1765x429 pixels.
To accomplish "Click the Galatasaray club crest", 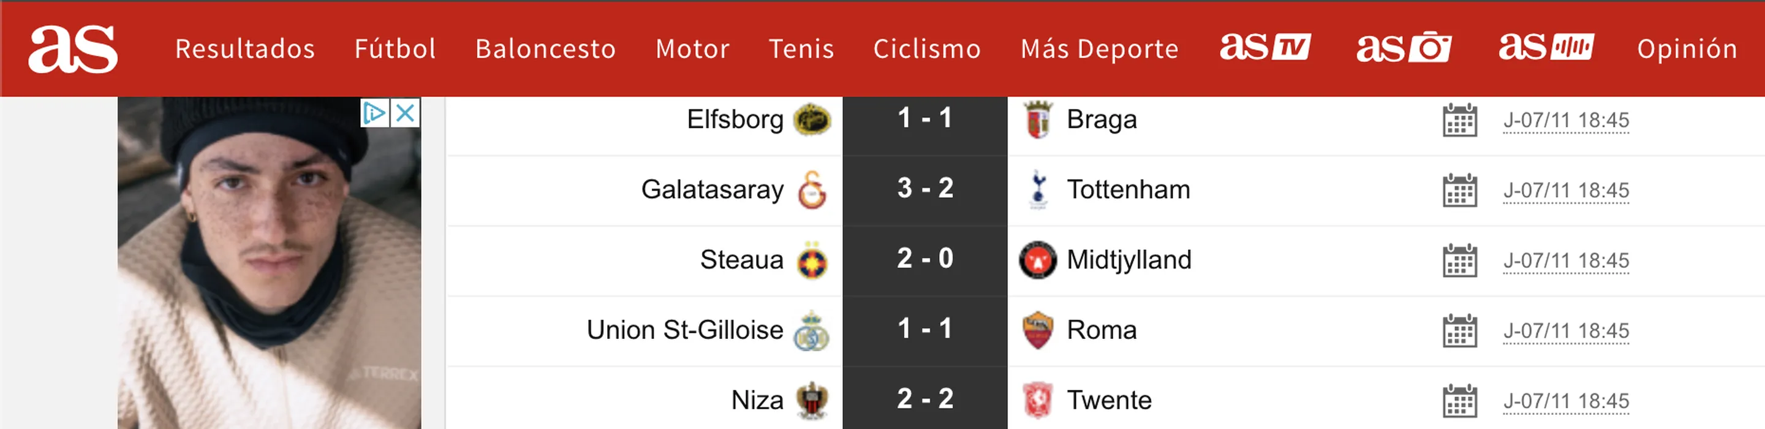I will [x=812, y=190].
